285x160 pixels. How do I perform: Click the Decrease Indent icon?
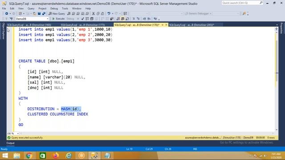pos(144,19)
